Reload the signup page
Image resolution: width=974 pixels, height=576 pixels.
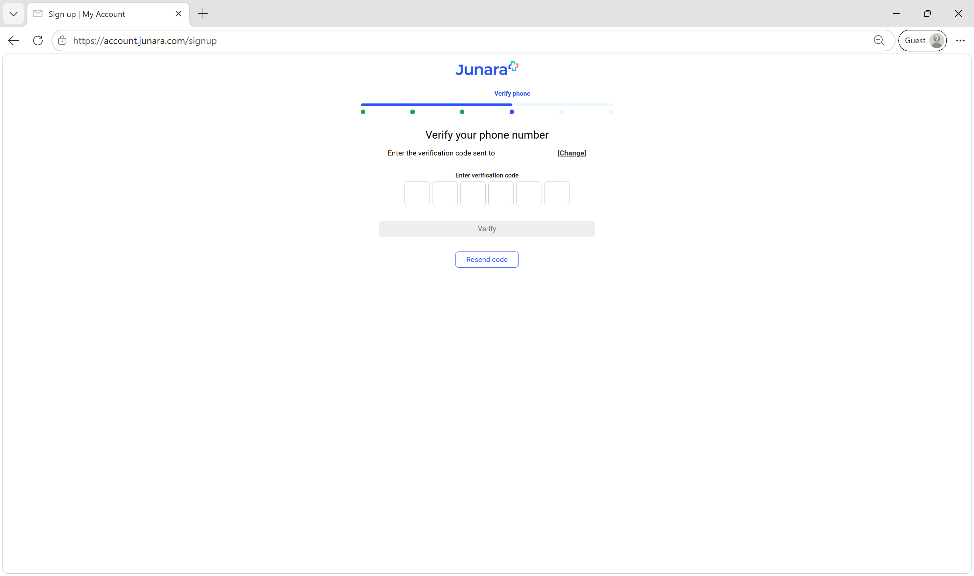tap(38, 41)
